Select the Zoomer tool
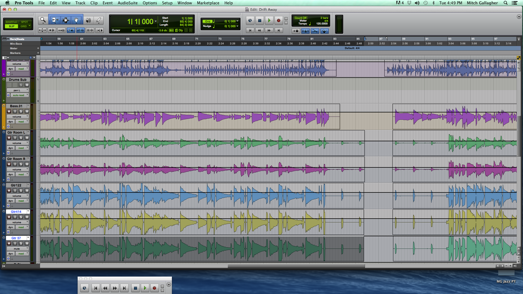Image resolution: width=523 pixels, height=294 pixels. tap(42, 20)
